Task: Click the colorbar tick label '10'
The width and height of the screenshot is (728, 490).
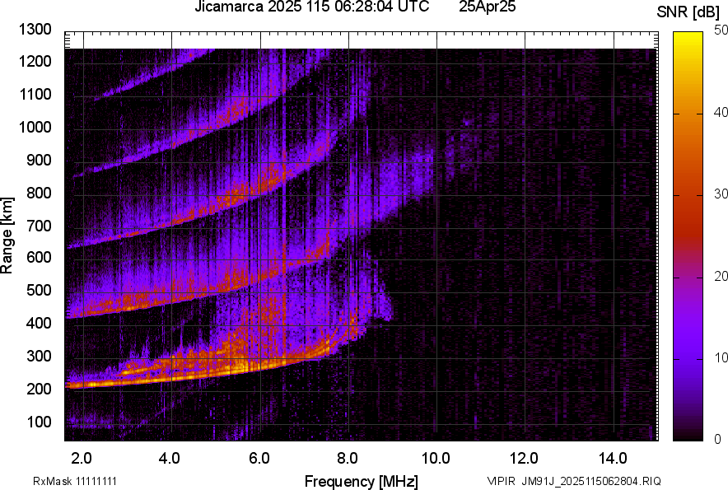Action: 721,357
